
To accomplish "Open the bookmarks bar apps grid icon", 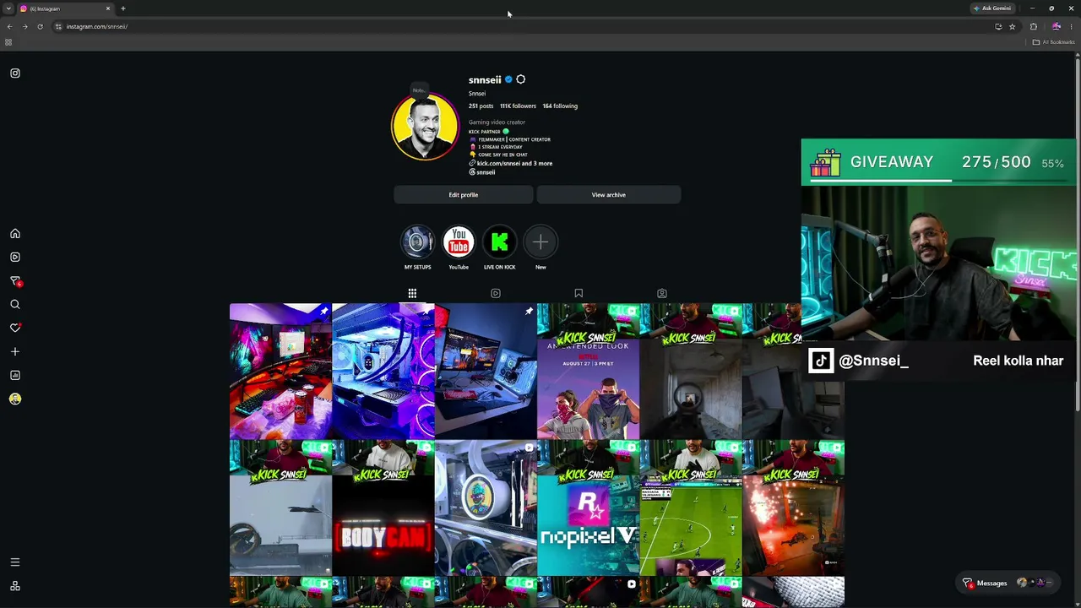I will [8, 42].
